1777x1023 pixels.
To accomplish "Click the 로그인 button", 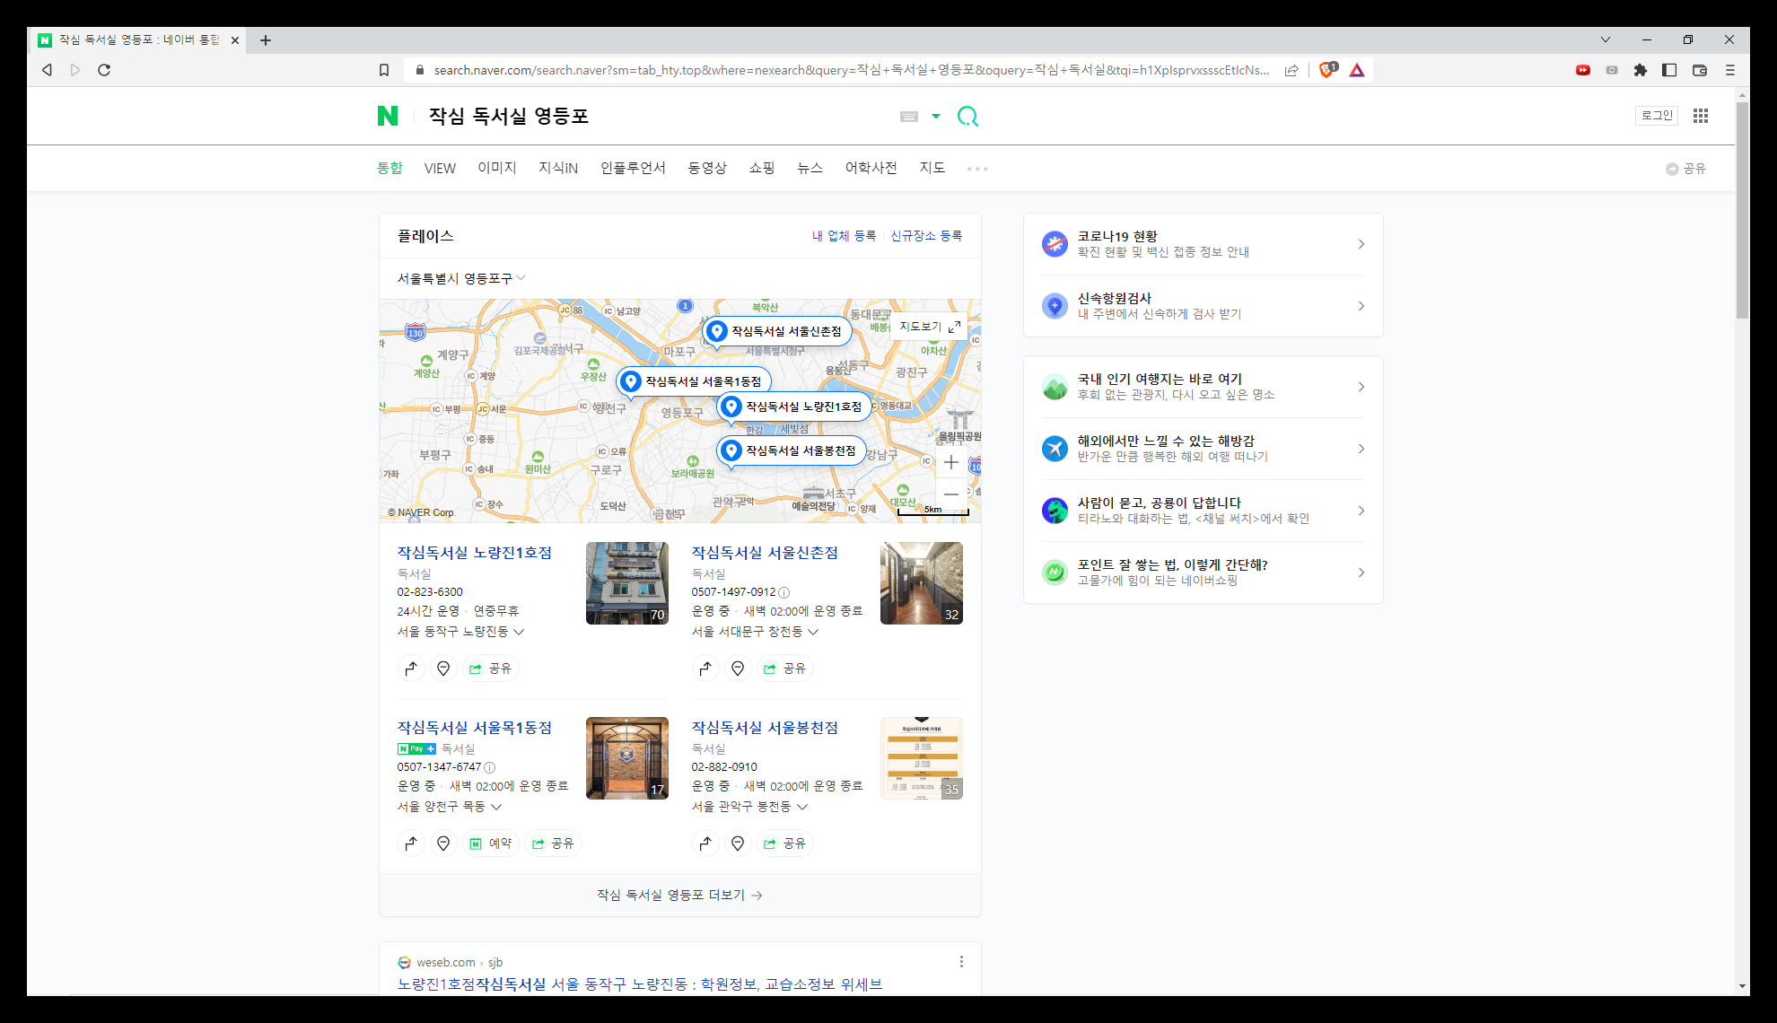I will coord(1657,116).
